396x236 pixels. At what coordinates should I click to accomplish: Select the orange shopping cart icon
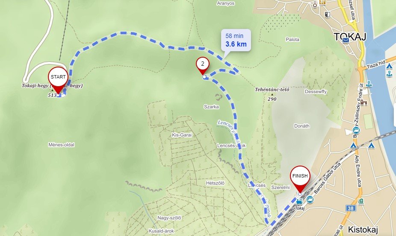(322, 2)
